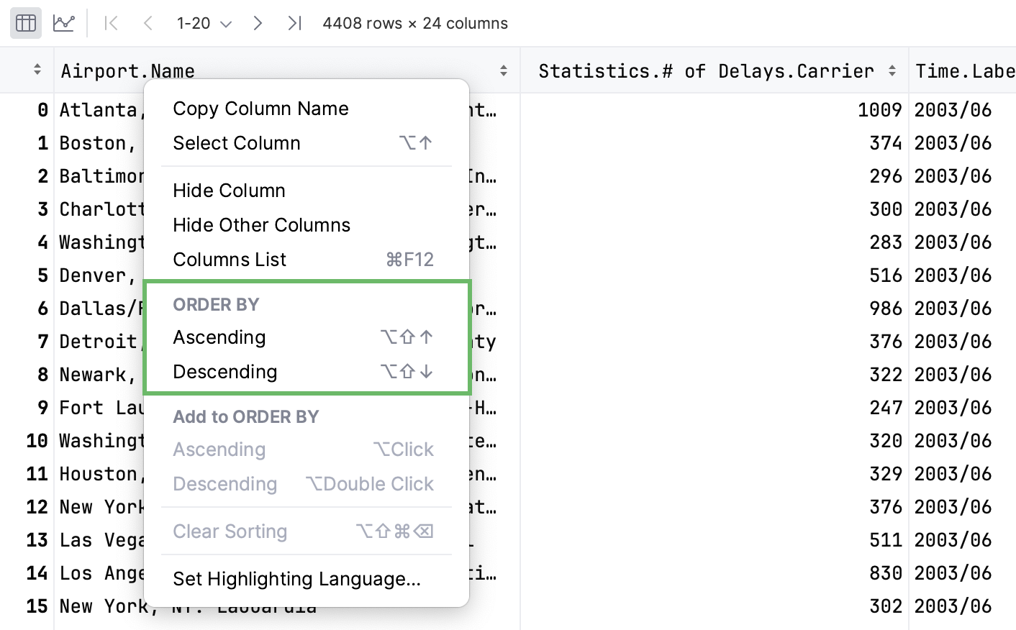Image resolution: width=1016 pixels, height=630 pixels.
Task: Sort the column Ascending under ORDER BY
Action: 219,337
